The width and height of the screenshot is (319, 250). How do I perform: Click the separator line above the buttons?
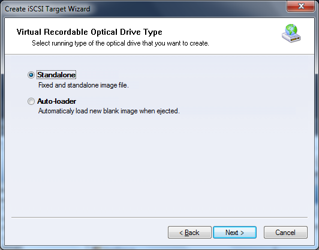click(x=159, y=217)
